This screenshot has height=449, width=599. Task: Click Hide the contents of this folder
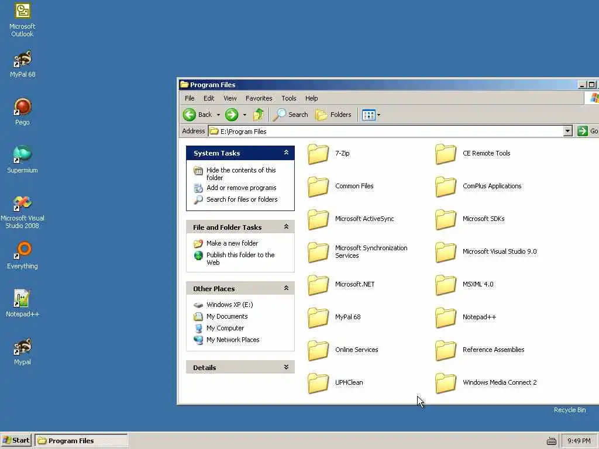pos(241,174)
